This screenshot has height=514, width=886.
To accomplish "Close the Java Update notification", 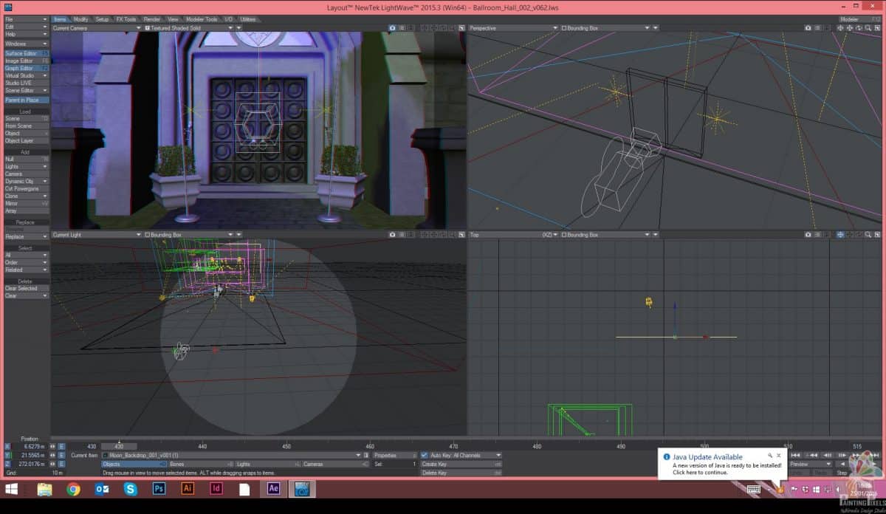I will (x=778, y=456).
